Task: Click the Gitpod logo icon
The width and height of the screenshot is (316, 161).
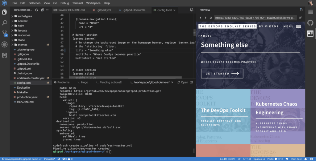Action: coord(4,3)
